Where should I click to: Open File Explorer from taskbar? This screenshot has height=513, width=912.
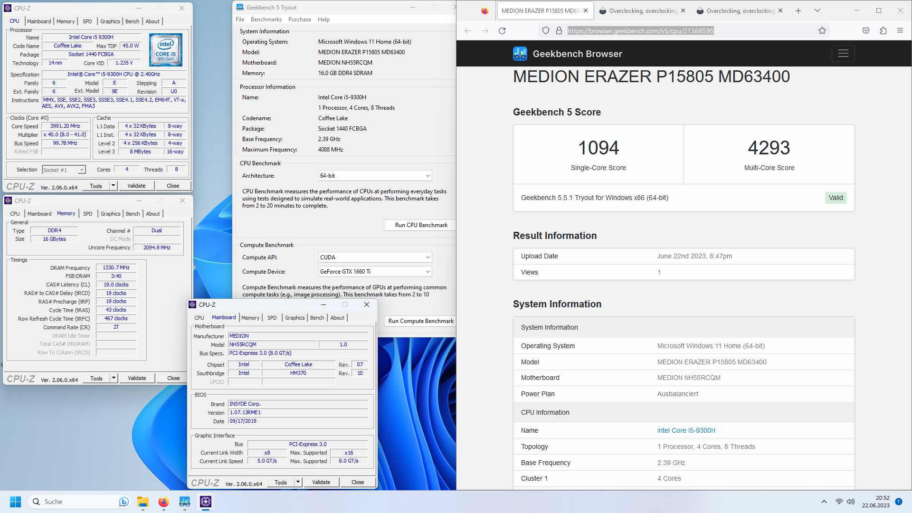[x=143, y=502]
